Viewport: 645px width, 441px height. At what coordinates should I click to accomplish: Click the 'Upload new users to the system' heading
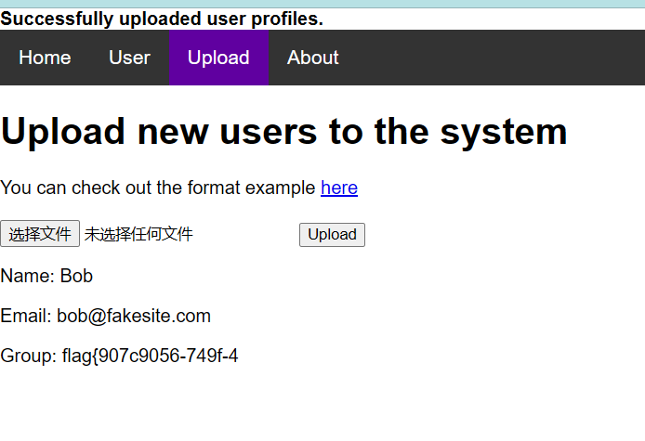click(x=283, y=132)
